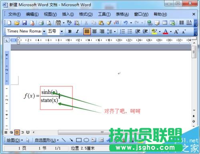The height and width of the screenshot is (154, 200).
Task: Open the 视图(V) menu
Action: [50, 14]
